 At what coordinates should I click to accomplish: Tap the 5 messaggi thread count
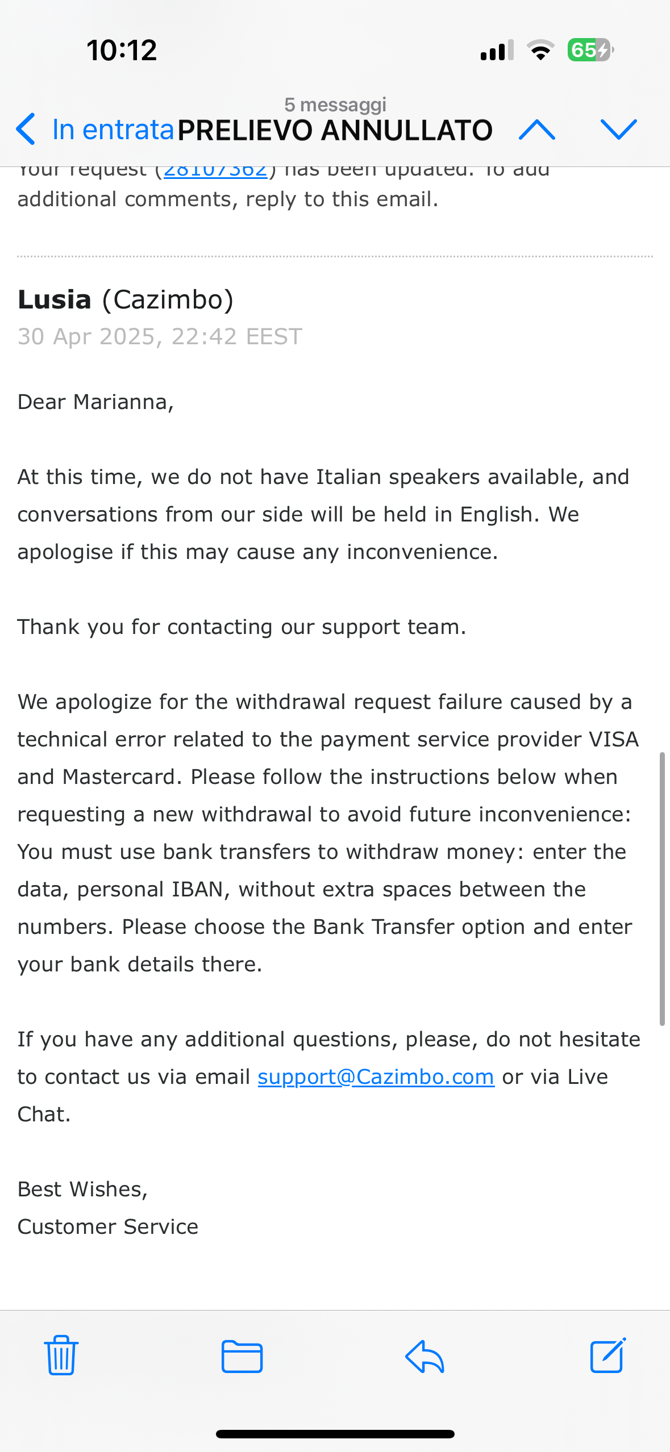point(335,105)
